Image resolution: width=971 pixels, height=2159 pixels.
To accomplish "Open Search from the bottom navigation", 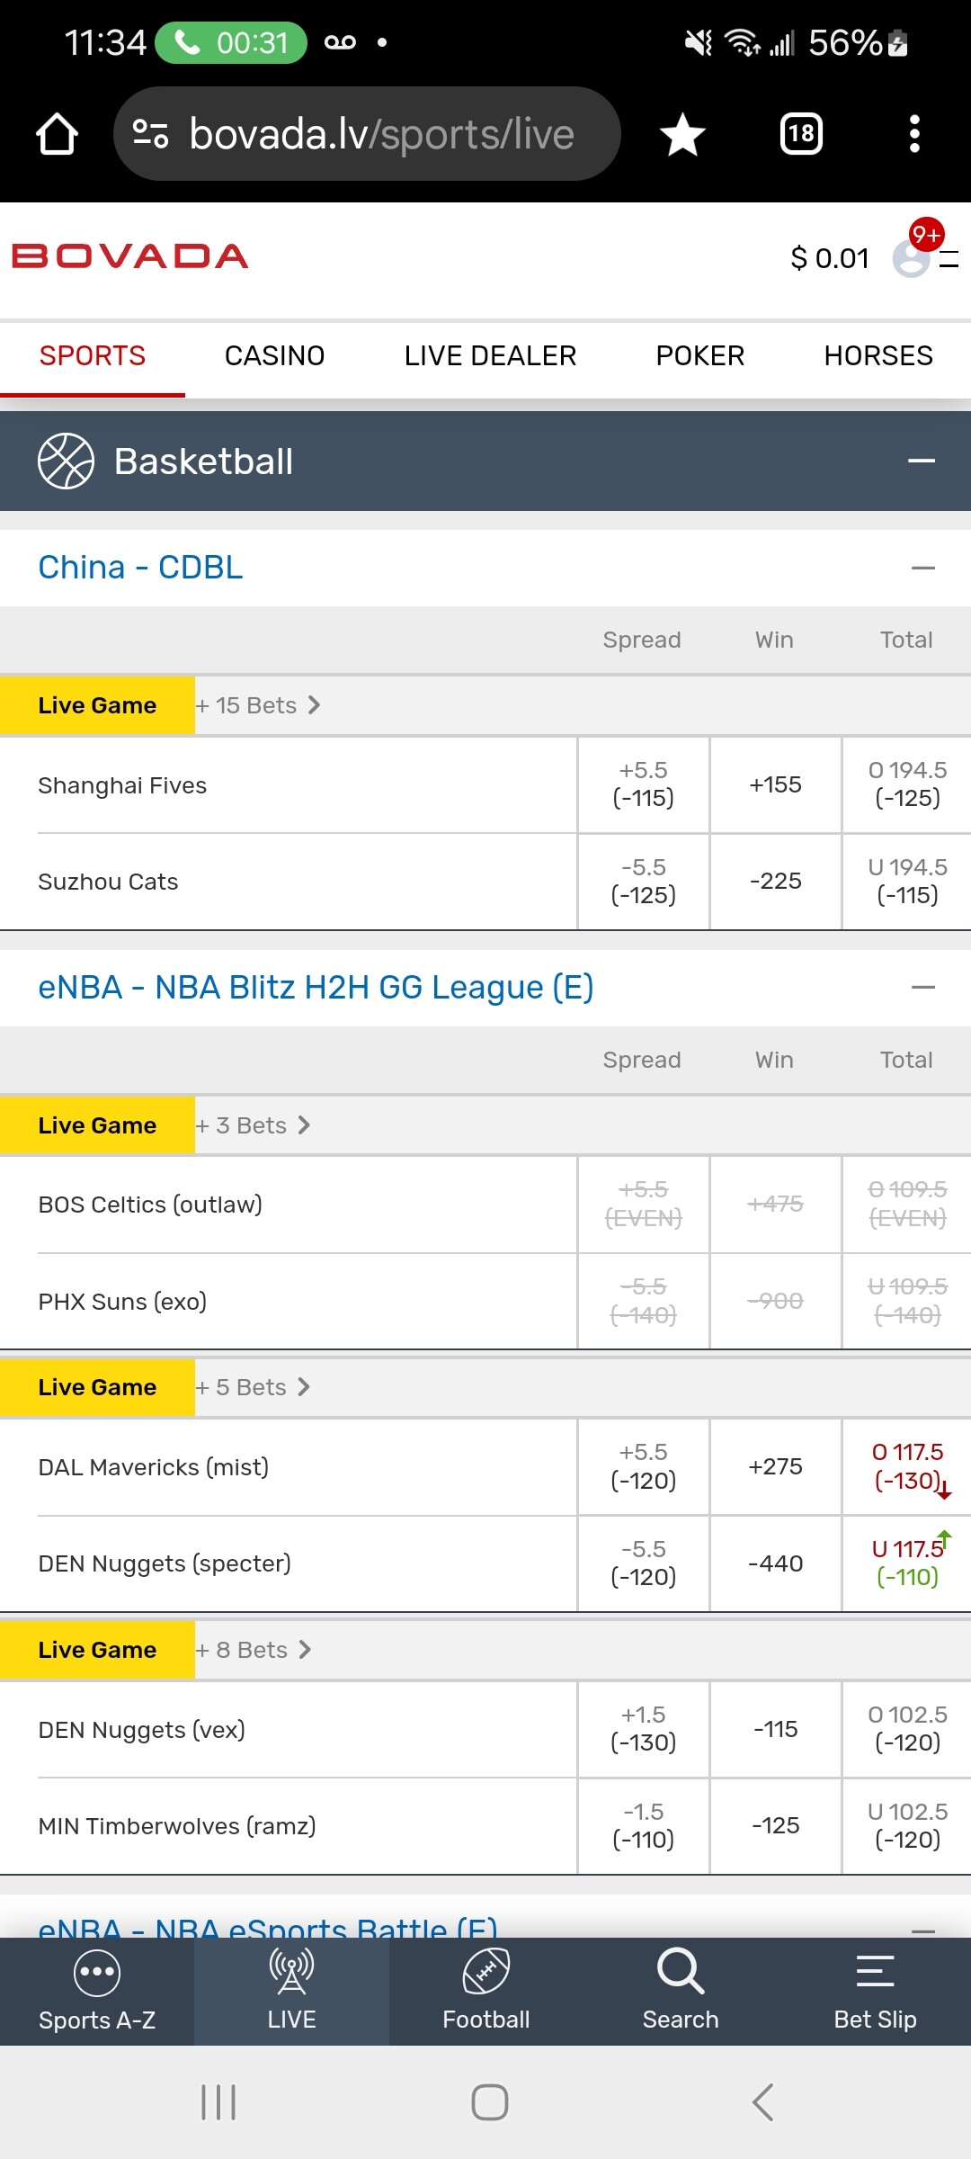I will (681, 1992).
